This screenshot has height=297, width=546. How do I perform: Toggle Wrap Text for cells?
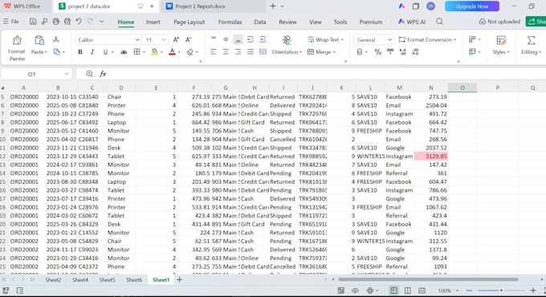pos(325,39)
